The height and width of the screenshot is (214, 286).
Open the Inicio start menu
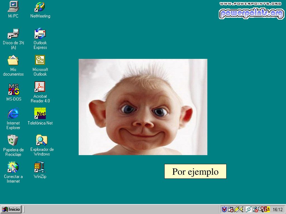click(x=11, y=209)
